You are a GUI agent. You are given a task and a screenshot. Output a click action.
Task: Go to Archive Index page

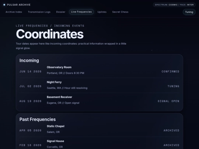click(14, 12)
